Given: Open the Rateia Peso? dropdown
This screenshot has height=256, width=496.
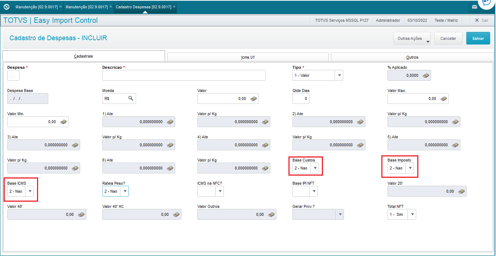Looking at the screenshot, I should coord(125,191).
